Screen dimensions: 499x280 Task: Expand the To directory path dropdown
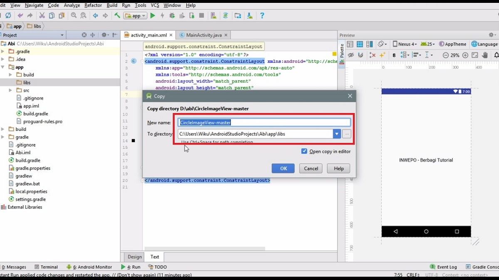(336, 134)
